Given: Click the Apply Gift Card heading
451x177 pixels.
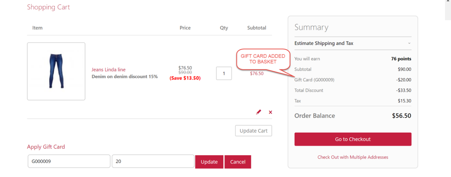Looking at the screenshot, I should [46, 147].
